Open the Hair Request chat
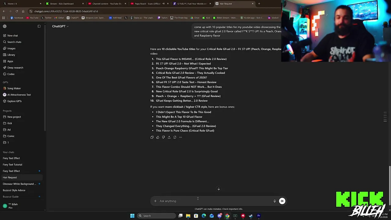 (x=21, y=178)
